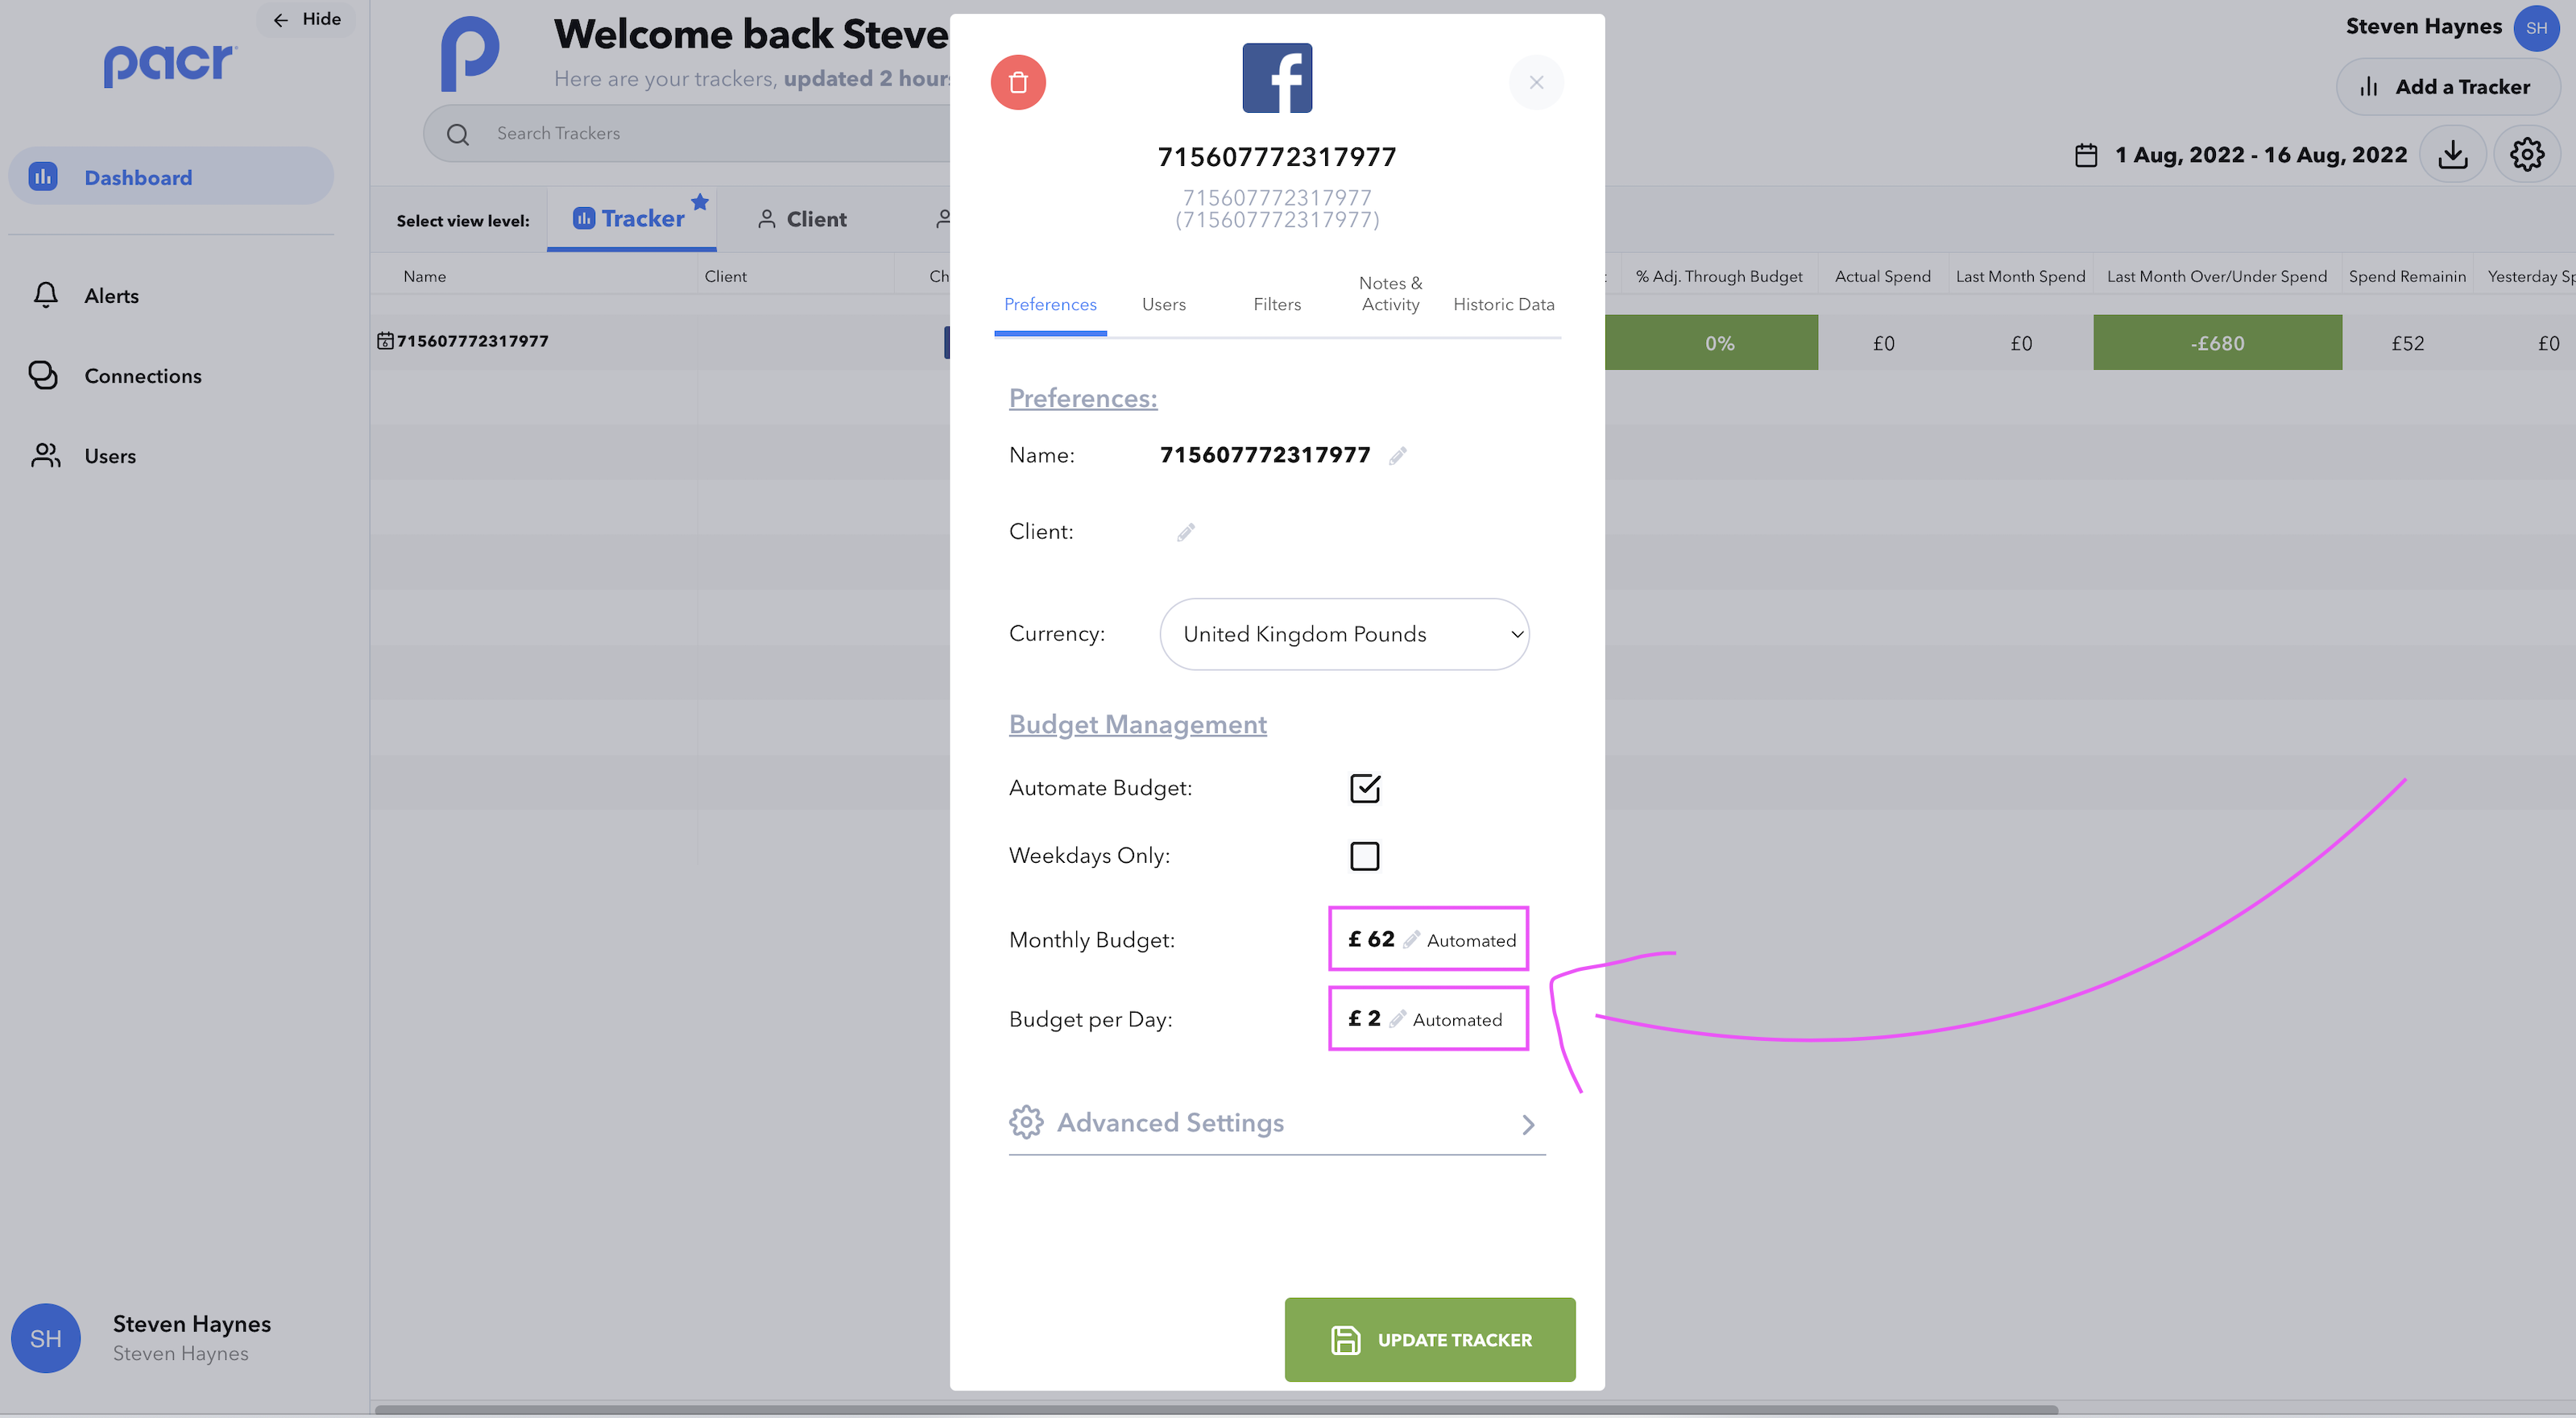The height and width of the screenshot is (1418, 2576).
Task: Open the Currency dropdown
Action: pos(1343,634)
